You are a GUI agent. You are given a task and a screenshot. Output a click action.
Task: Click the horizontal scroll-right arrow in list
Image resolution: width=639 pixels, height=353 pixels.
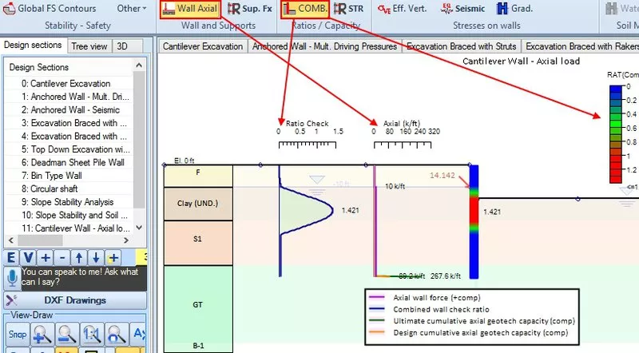pyautogui.click(x=126, y=240)
